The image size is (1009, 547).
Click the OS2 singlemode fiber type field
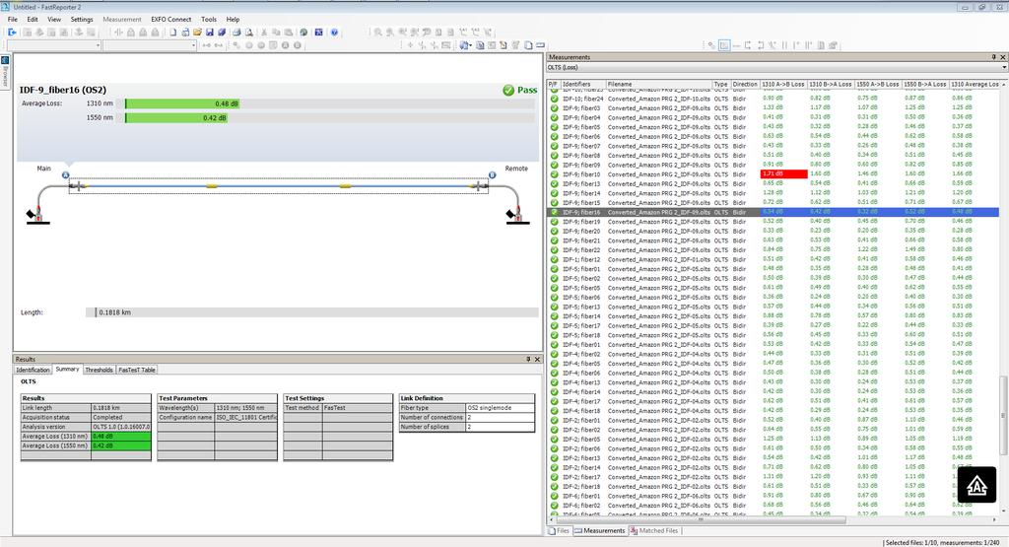[500, 408]
